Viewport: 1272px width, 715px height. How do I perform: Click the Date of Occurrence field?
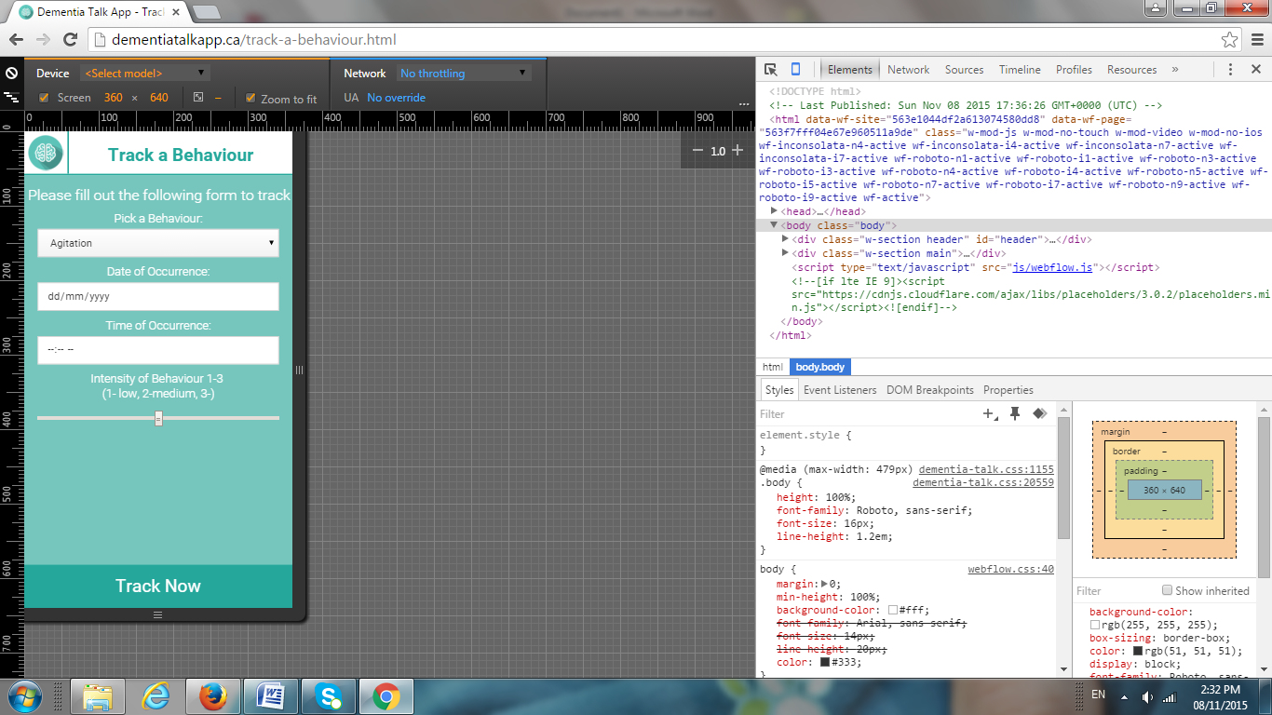(157, 296)
